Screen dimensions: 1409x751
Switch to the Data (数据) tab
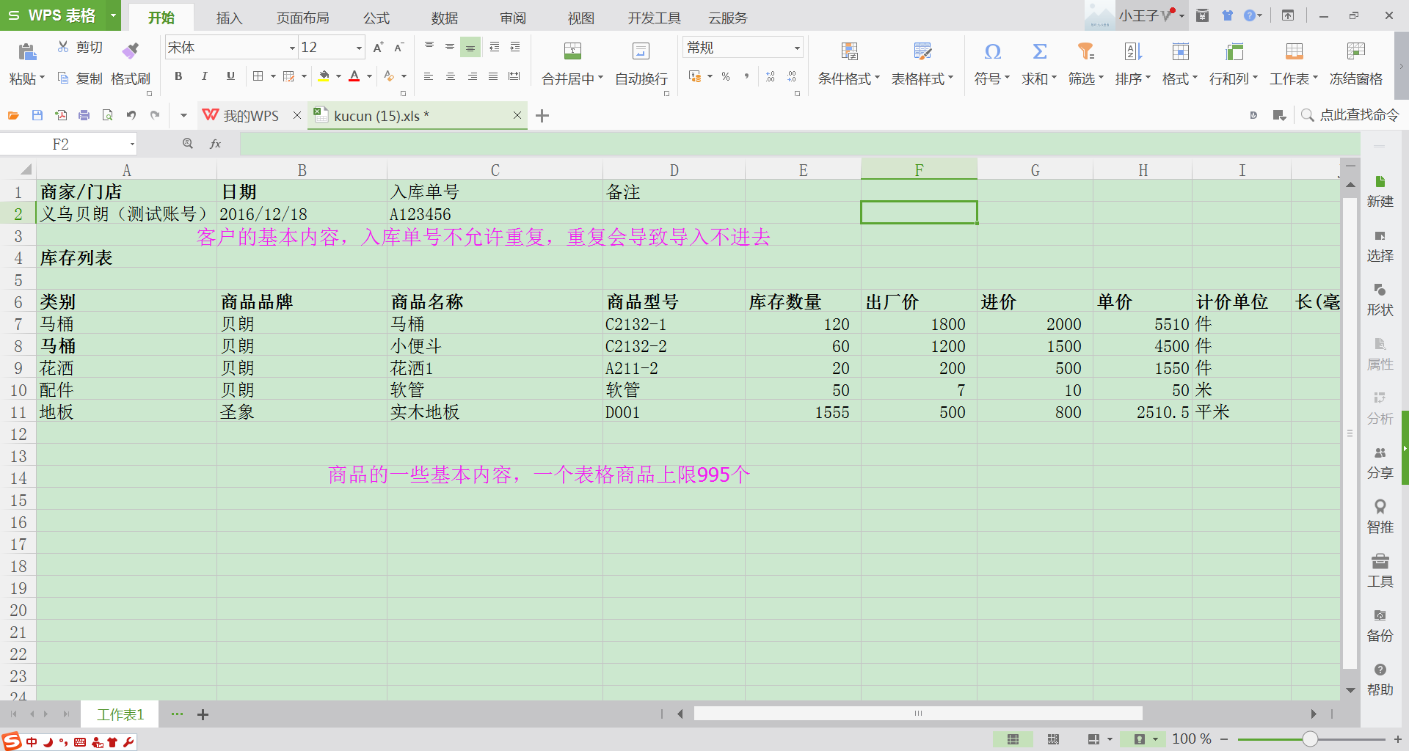coord(445,18)
